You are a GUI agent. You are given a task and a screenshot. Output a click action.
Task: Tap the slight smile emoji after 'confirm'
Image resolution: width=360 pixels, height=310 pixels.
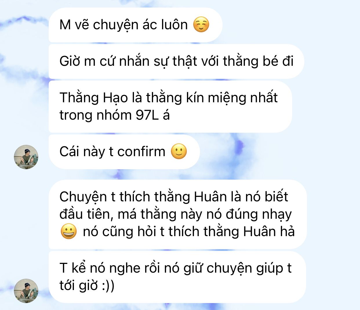point(179,151)
